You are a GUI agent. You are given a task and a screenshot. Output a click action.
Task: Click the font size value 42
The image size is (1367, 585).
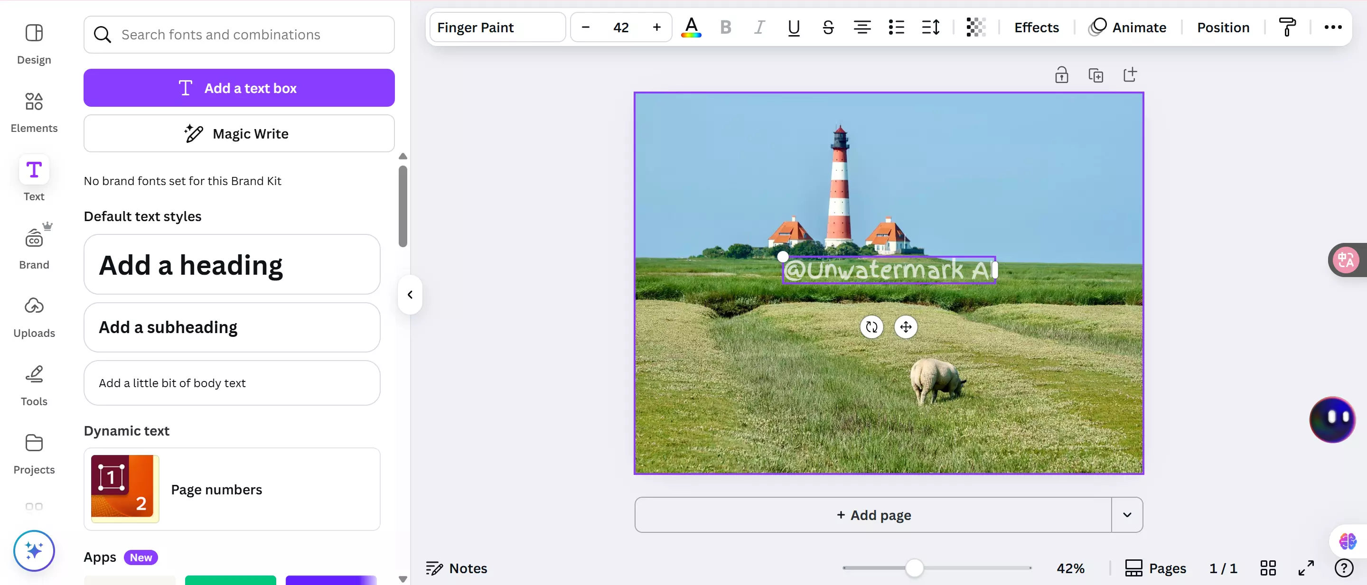click(x=621, y=27)
